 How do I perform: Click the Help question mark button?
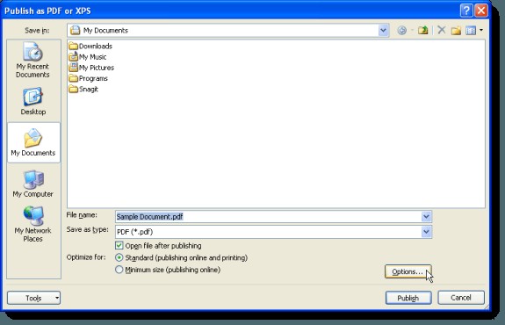click(x=466, y=11)
